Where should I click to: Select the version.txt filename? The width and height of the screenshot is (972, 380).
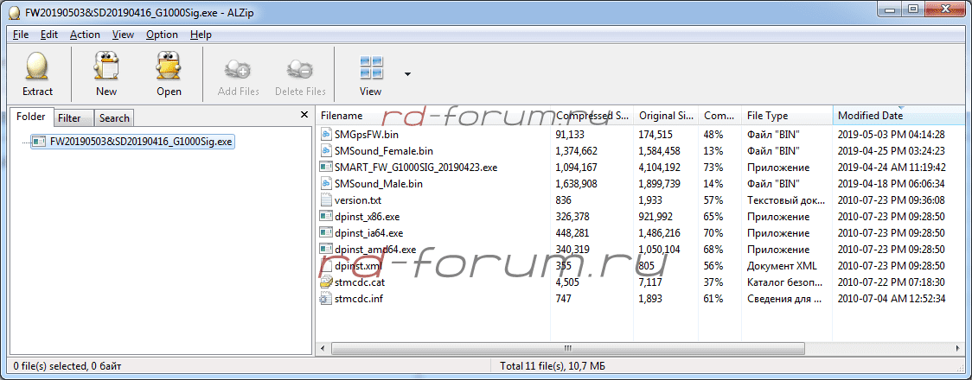tap(358, 200)
